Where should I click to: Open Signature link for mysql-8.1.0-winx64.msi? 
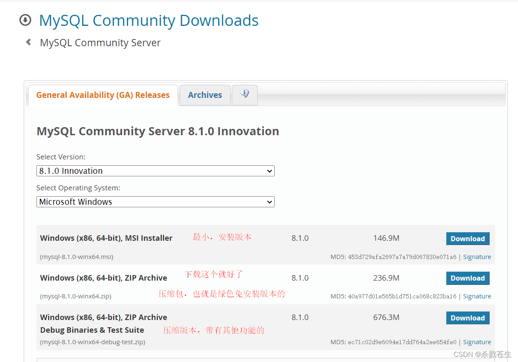[x=477, y=257]
